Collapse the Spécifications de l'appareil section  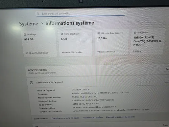tap(98, 82)
